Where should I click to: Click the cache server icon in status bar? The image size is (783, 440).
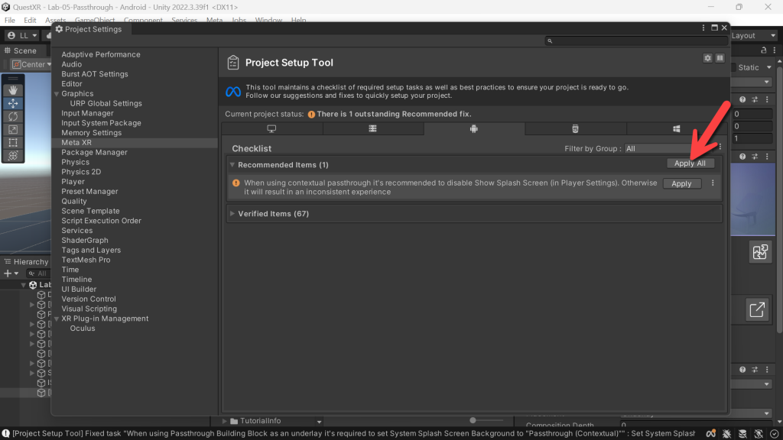click(x=742, y=434)
